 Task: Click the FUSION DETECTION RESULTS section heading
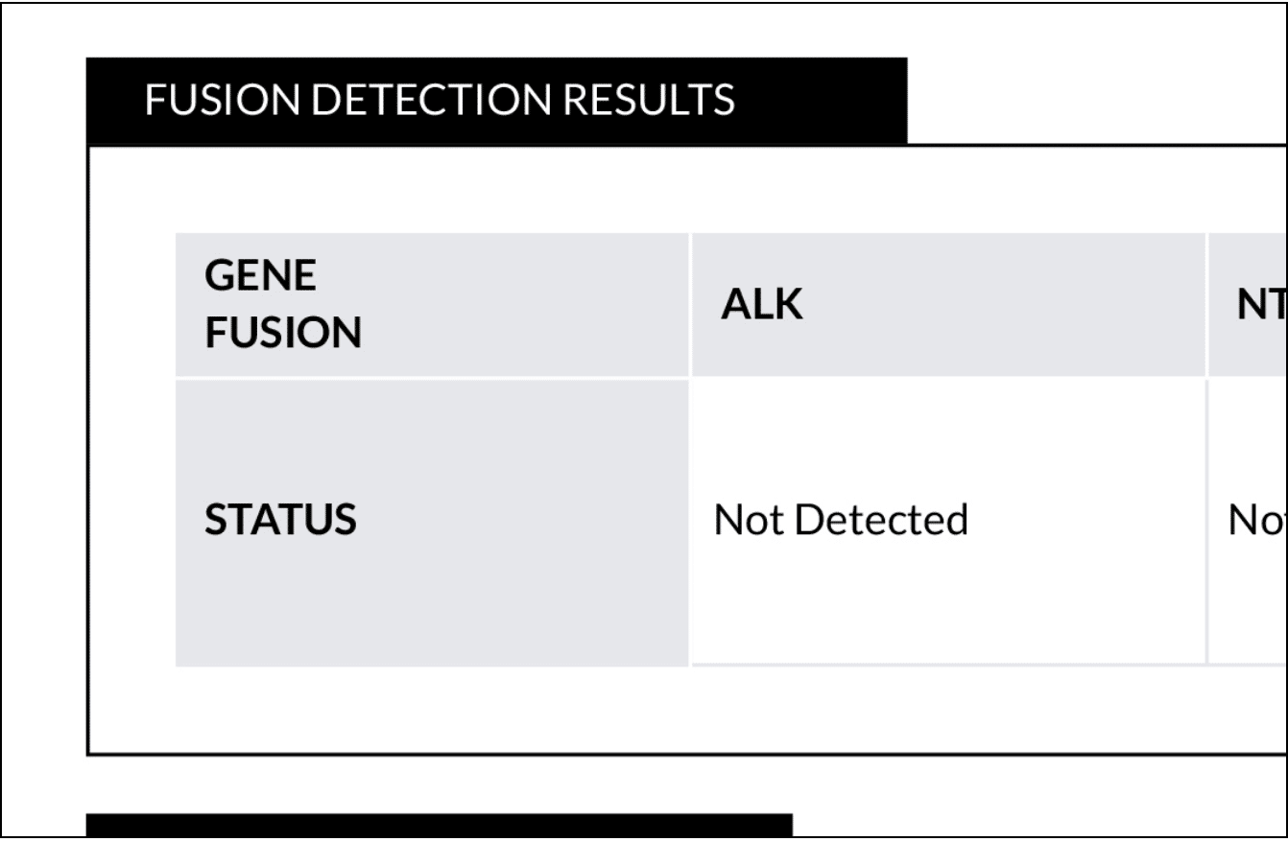coord(439,100)
